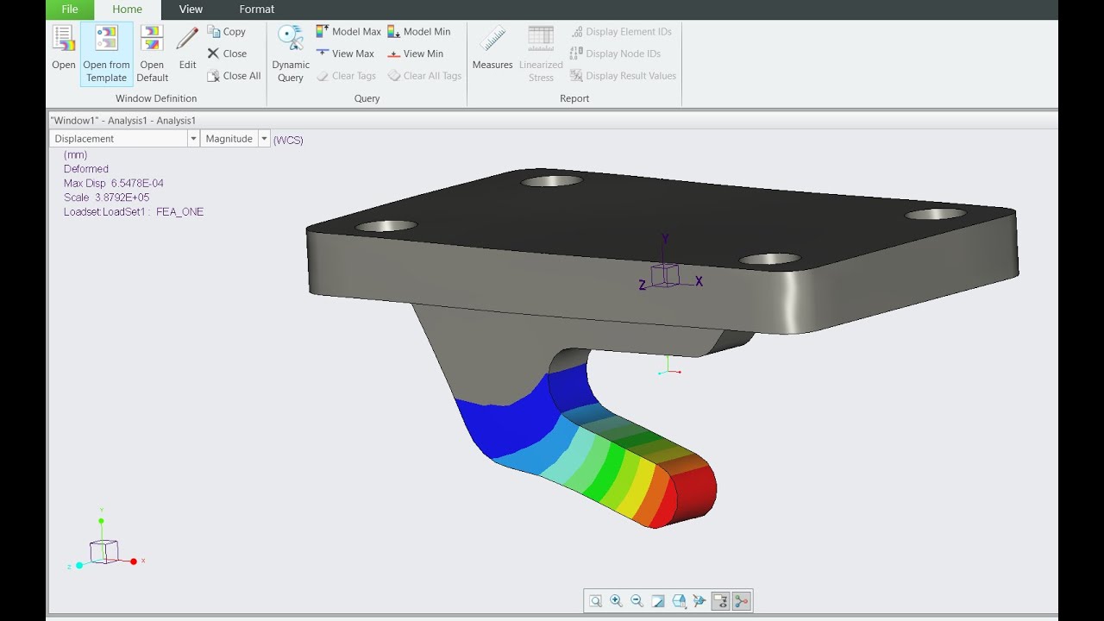
Task: Toggle the spin center display
Action: [741, 601]
